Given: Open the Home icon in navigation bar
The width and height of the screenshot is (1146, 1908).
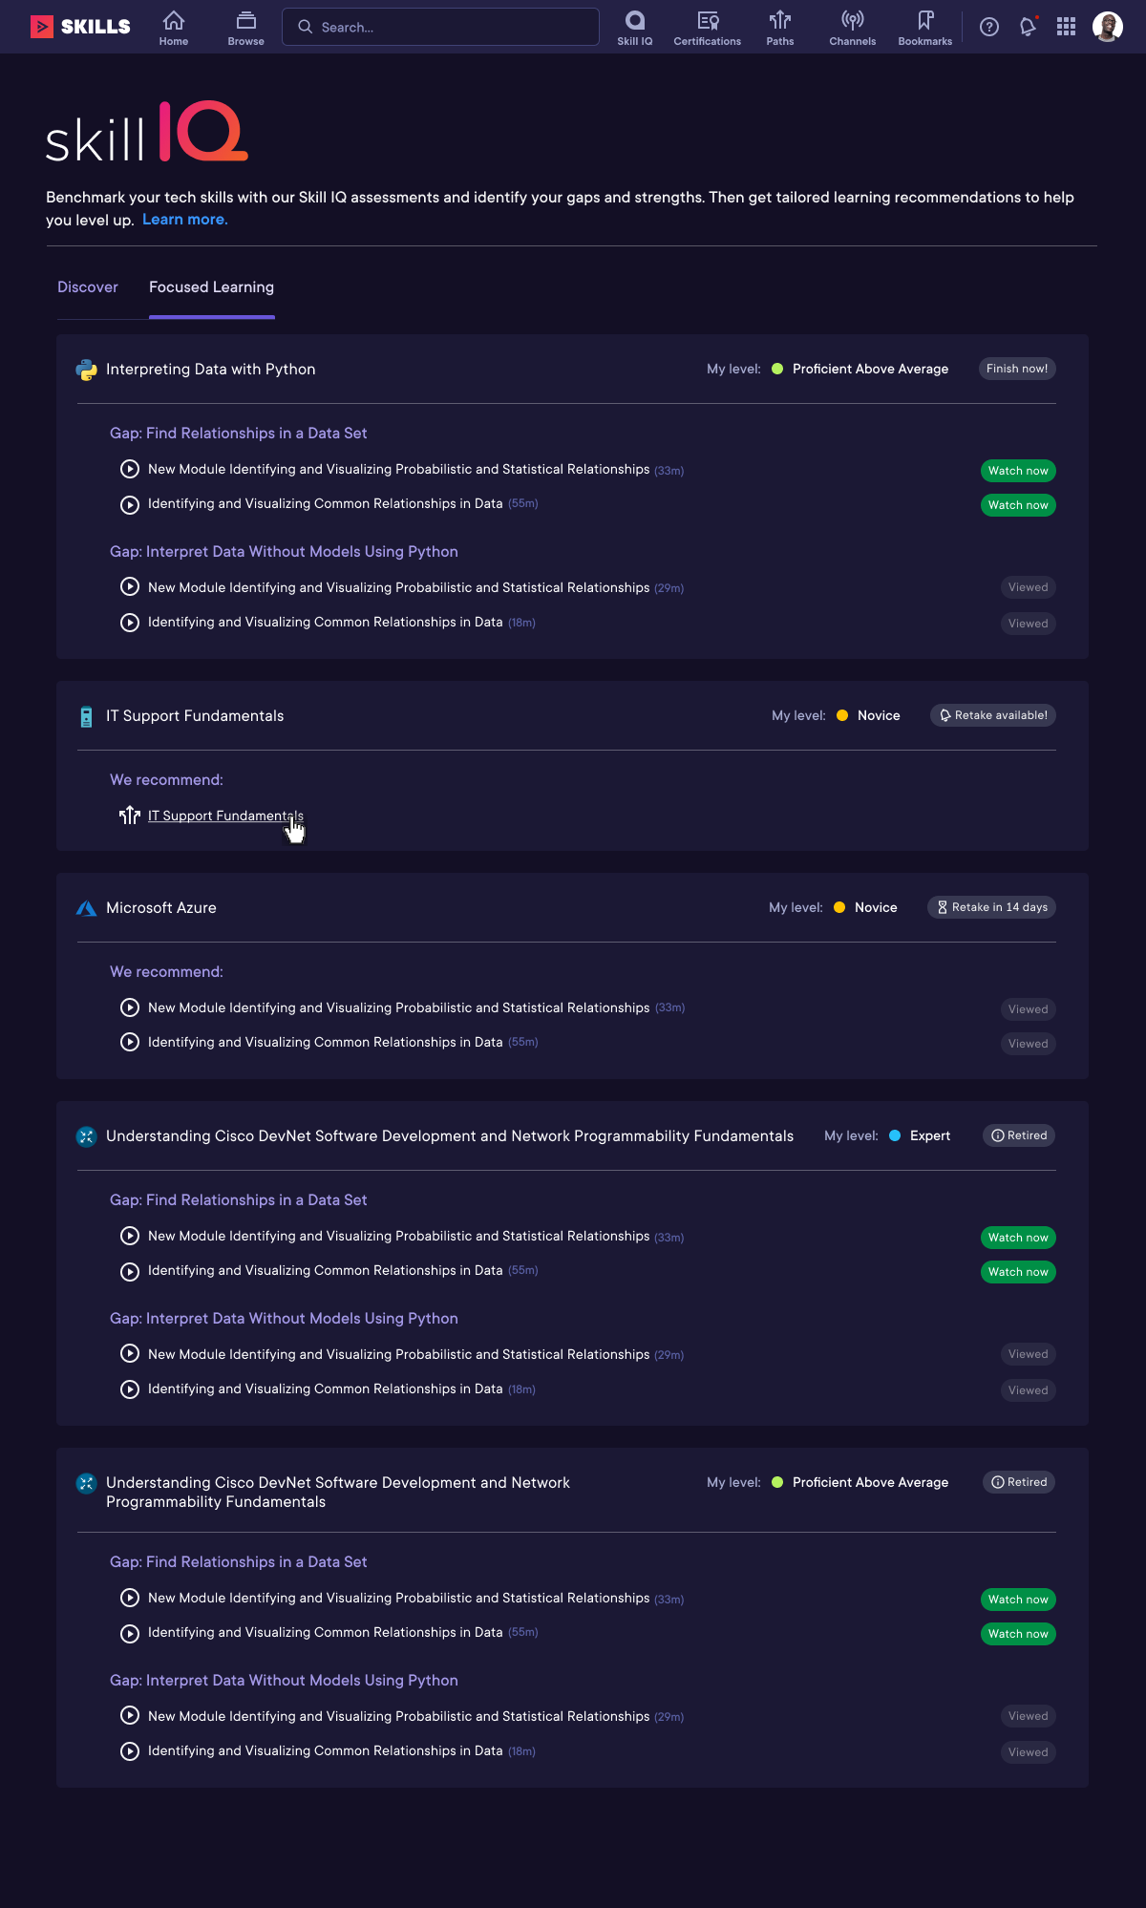Looking at the screenshot, I should [174, 28].
